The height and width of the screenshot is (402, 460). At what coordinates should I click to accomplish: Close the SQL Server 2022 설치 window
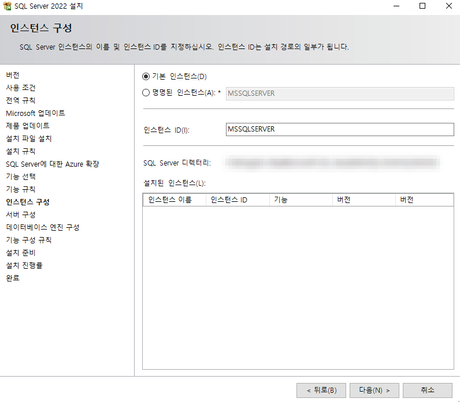pos(448,6)
